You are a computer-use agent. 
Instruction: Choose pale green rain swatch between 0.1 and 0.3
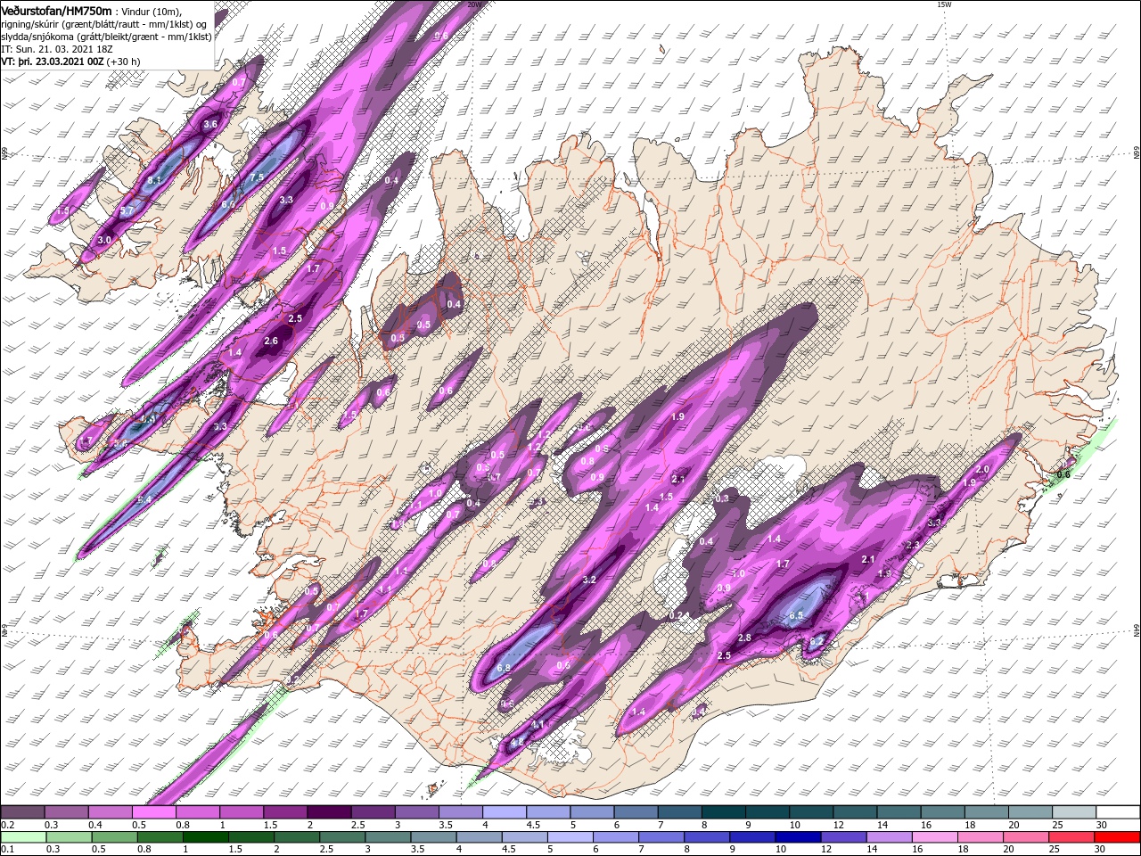coord(23,836)
